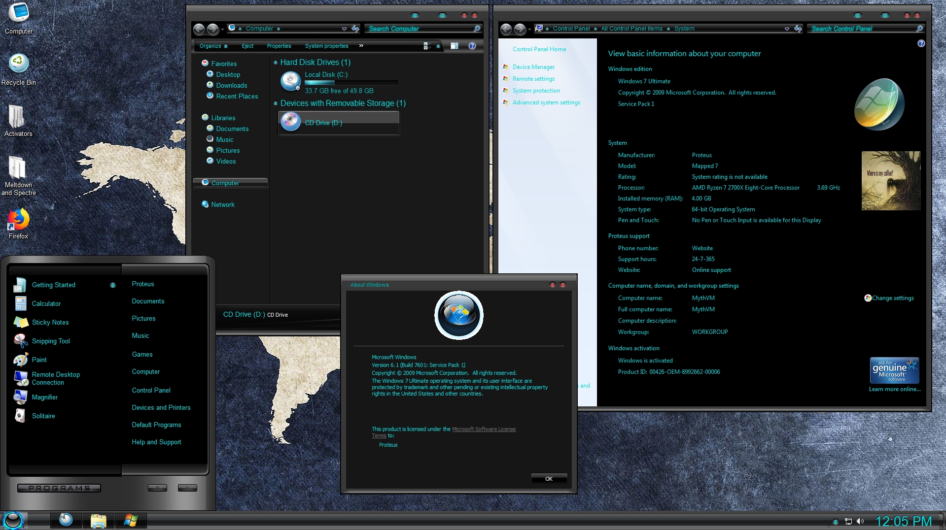Open the view options dropdown arrow in Explorer
946x530 pixels.
pos(438,46)
